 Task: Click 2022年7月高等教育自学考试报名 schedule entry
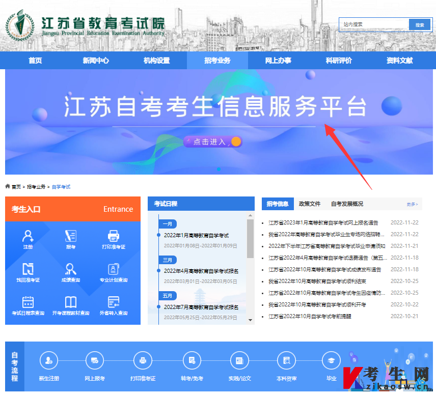coord(201,307)
